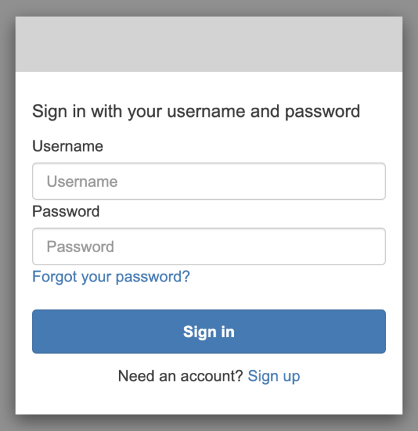Click the gray header banner area
This screenshot has width=418, height=431.
(209, 44)
